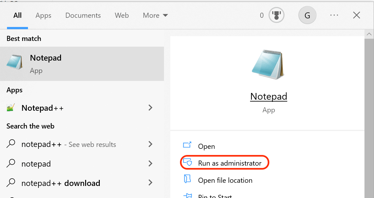Click the Run as administrator shield icon
This screenshot has height=198, width=374.
click(x=187, y=163)
